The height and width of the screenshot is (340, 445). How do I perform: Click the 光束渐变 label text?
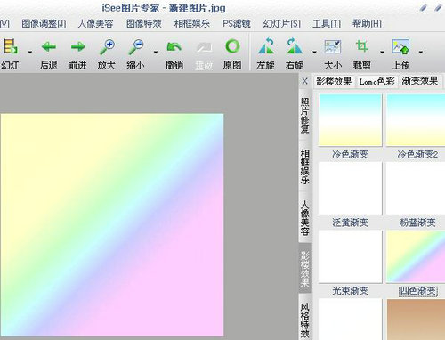[x=350, y=291]
